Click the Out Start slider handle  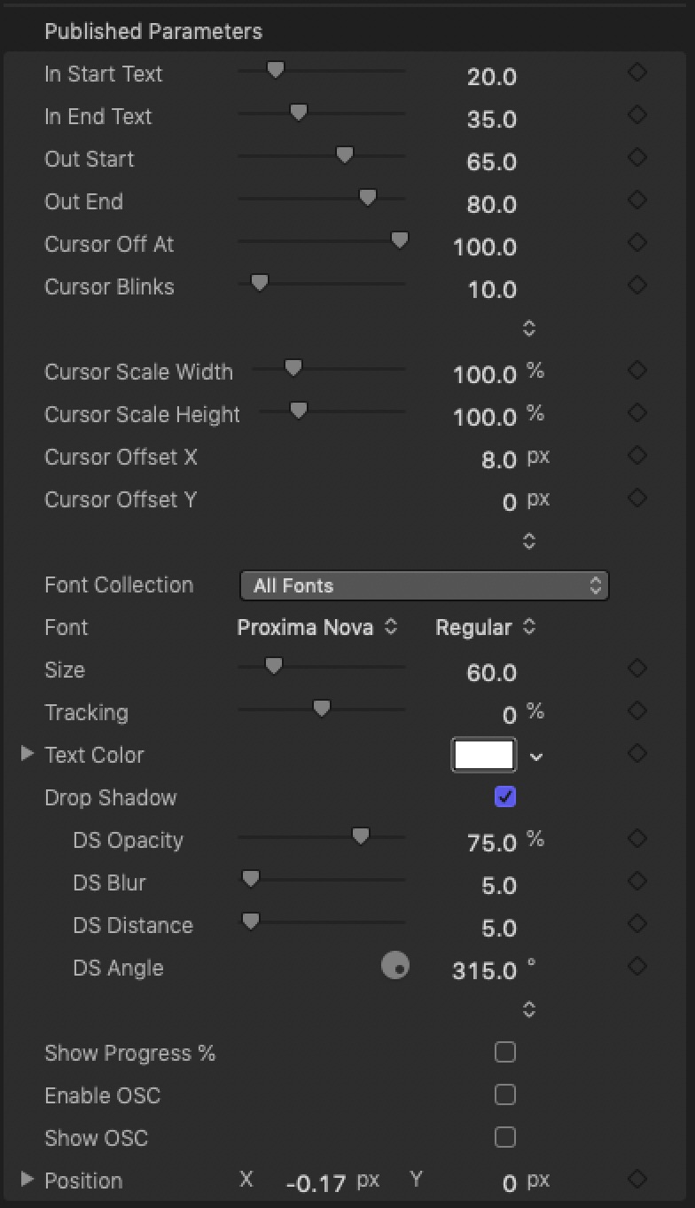tap(345, 156)
